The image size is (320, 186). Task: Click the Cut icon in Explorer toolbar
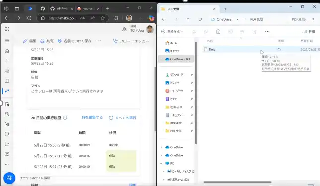194,32
